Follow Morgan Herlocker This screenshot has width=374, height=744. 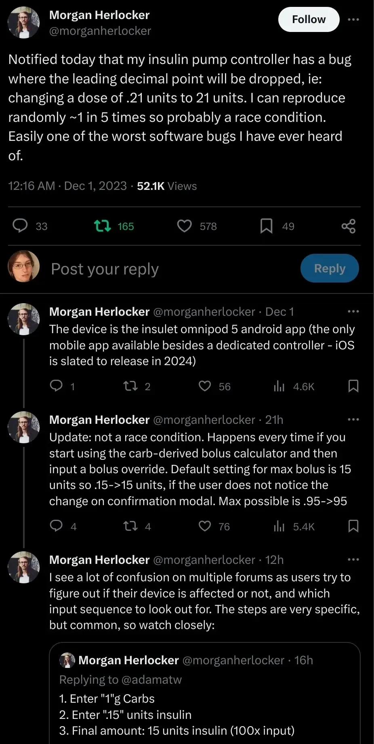(309, 19)
